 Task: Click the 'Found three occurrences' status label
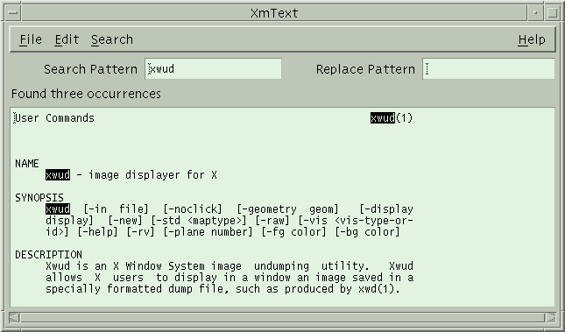[86, 94]
